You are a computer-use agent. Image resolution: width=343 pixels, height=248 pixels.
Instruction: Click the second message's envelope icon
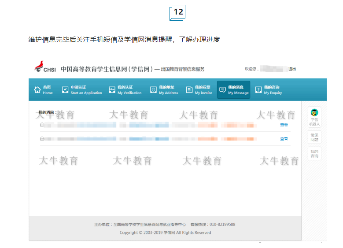(x=42, y=139)
